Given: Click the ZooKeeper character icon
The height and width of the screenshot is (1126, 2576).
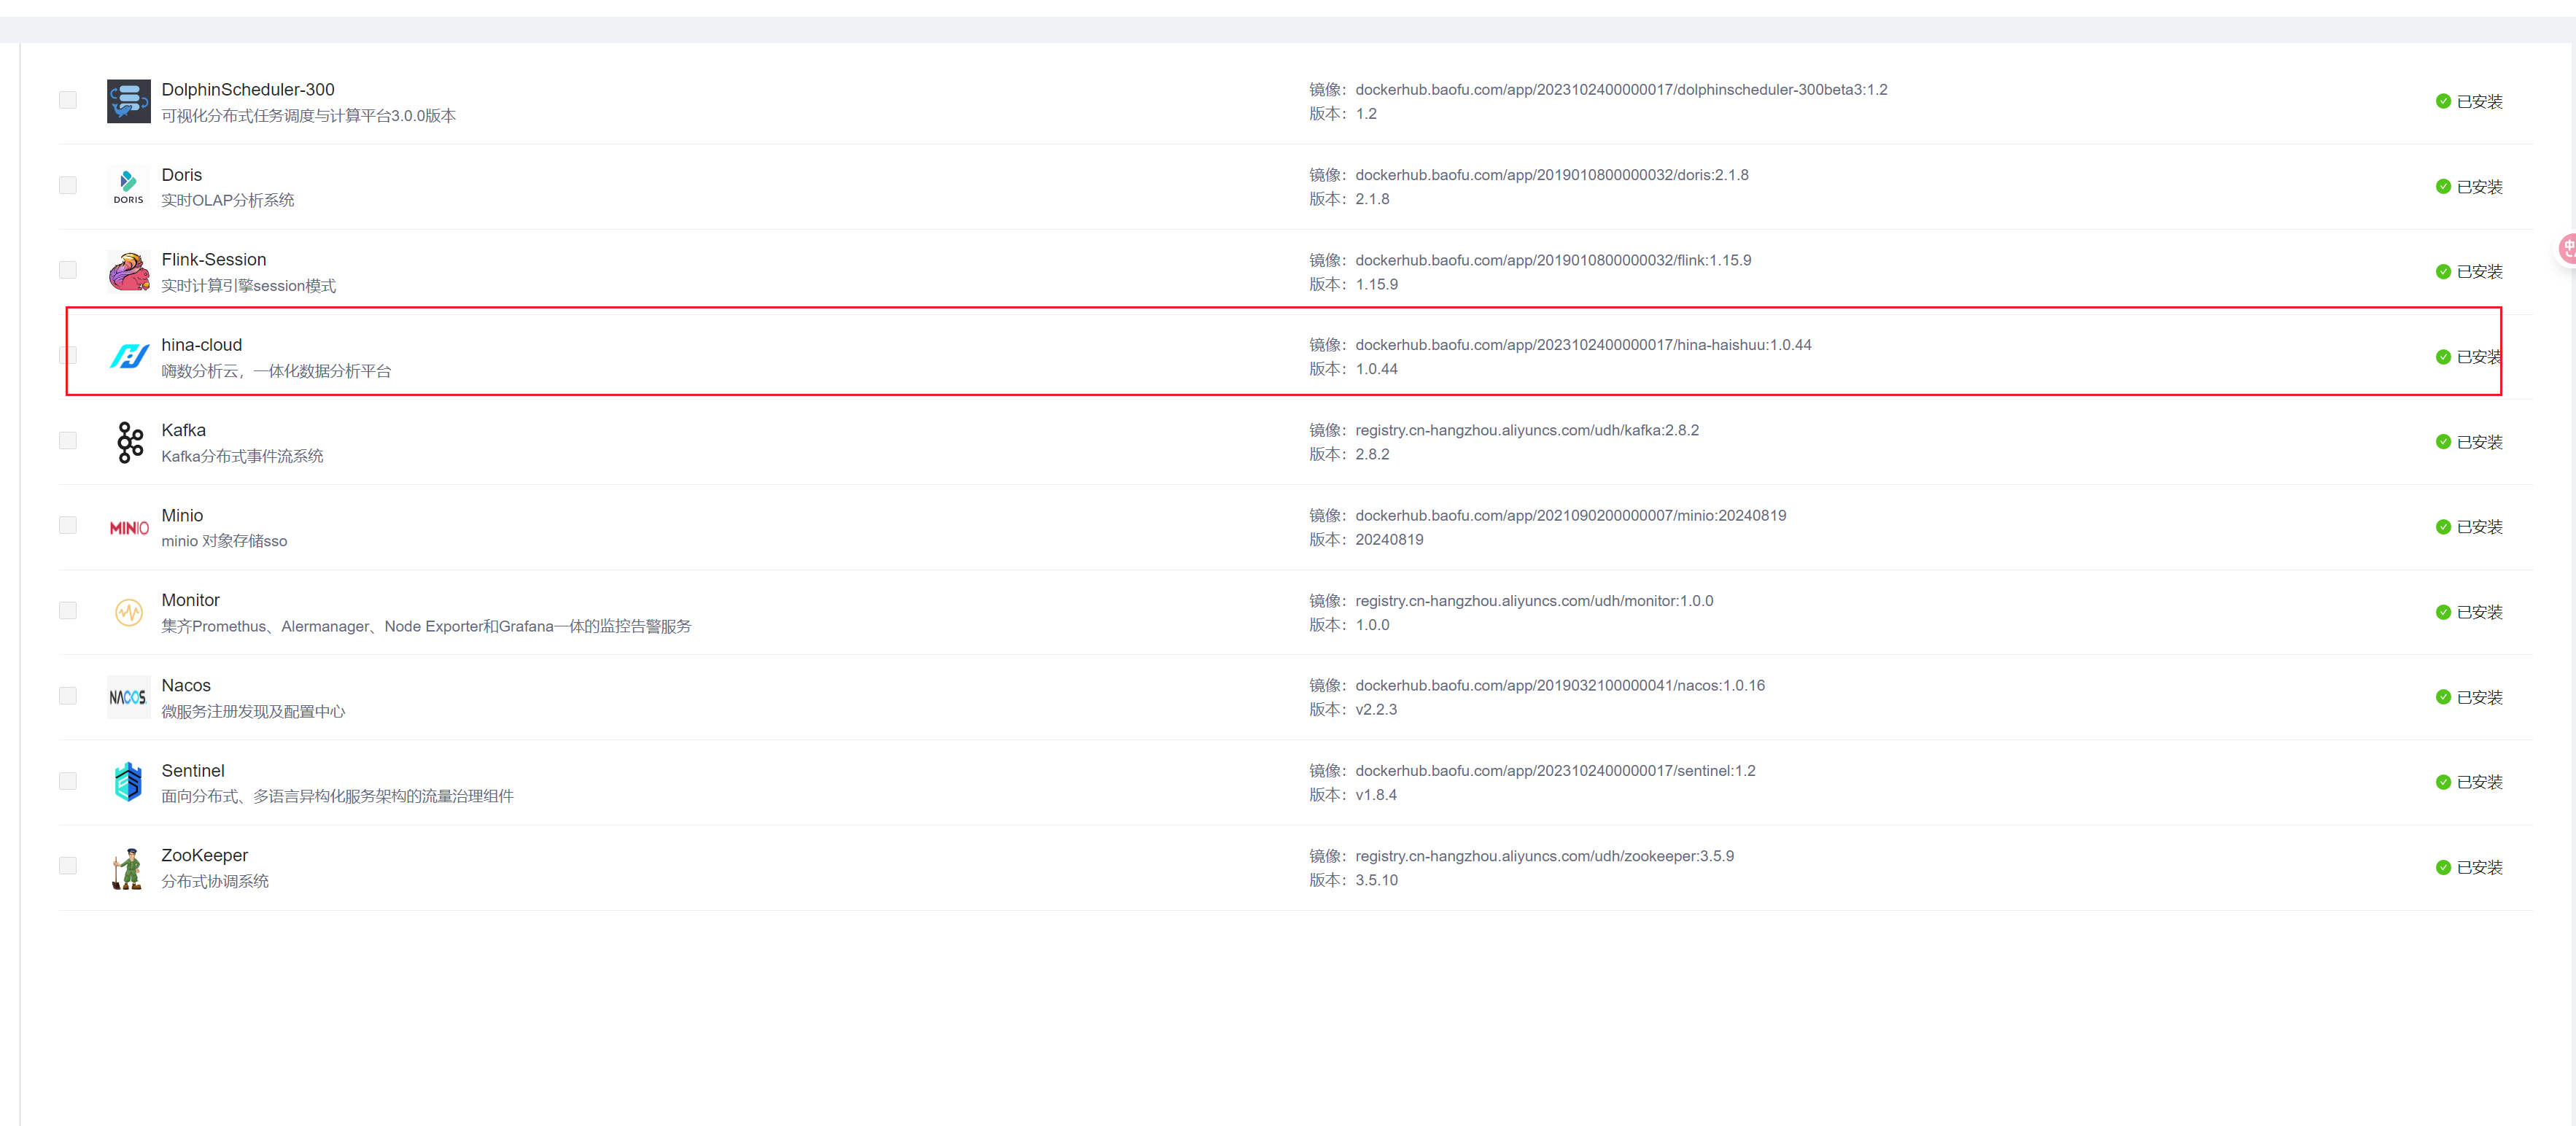Looking at the screenshot, I should pyautogui.click(x=127, y=868).
